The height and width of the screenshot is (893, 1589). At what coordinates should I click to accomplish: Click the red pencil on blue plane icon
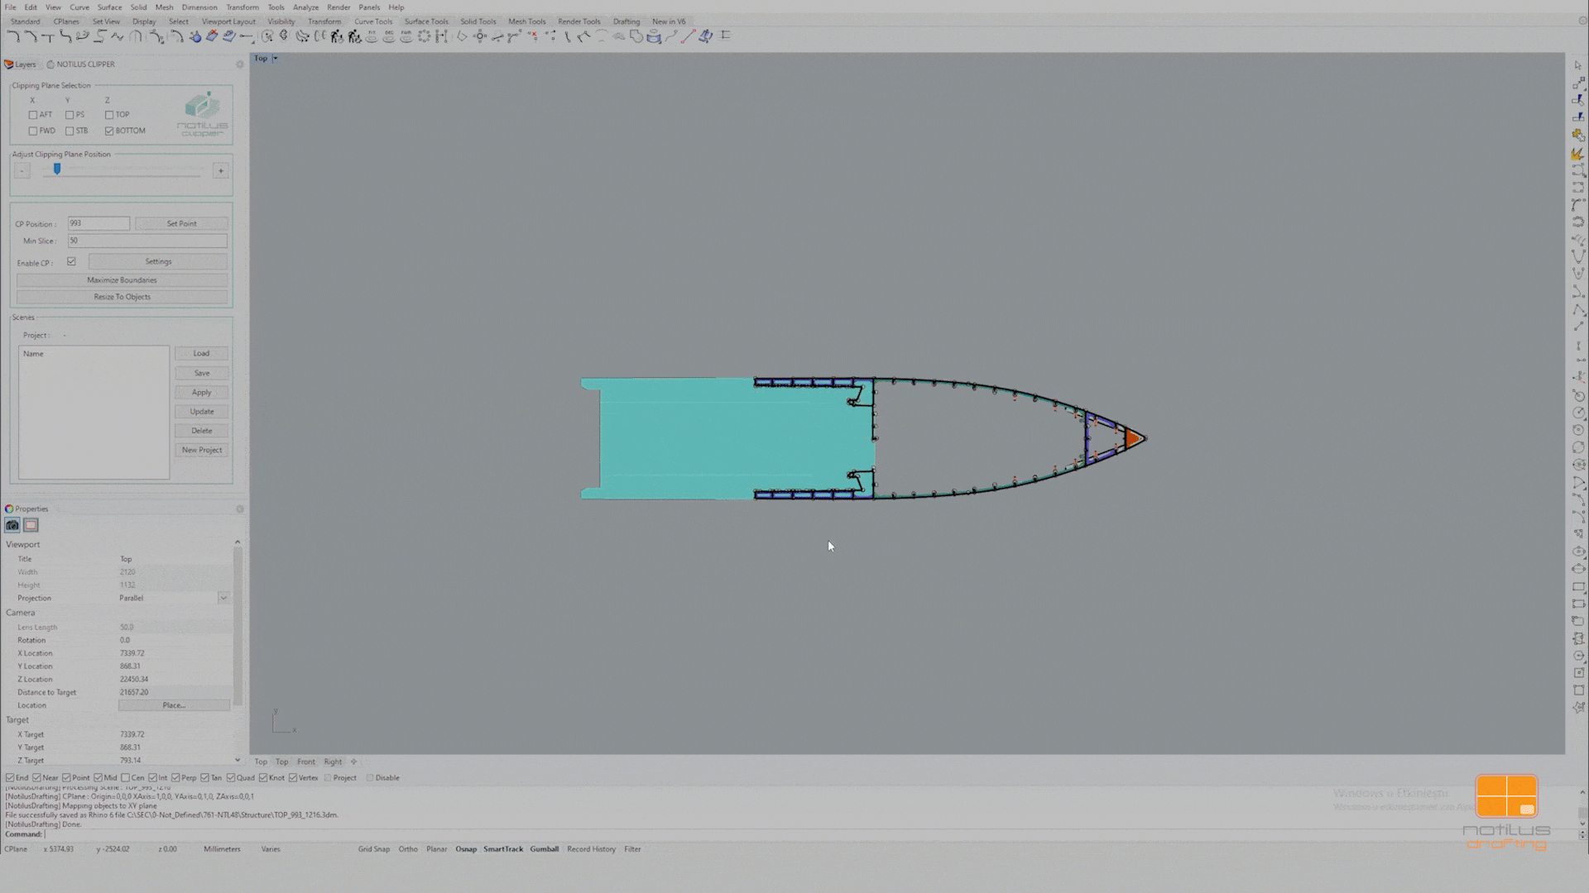click(x=212, y=36)
